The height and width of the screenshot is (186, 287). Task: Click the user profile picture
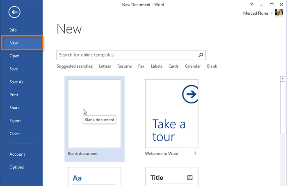tap(279, 13)
